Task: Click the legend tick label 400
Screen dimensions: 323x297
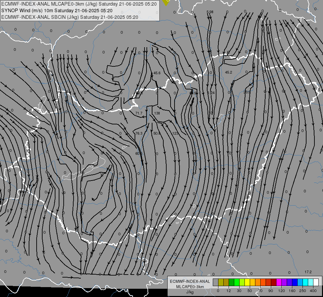Action: [x=313, y=291]
